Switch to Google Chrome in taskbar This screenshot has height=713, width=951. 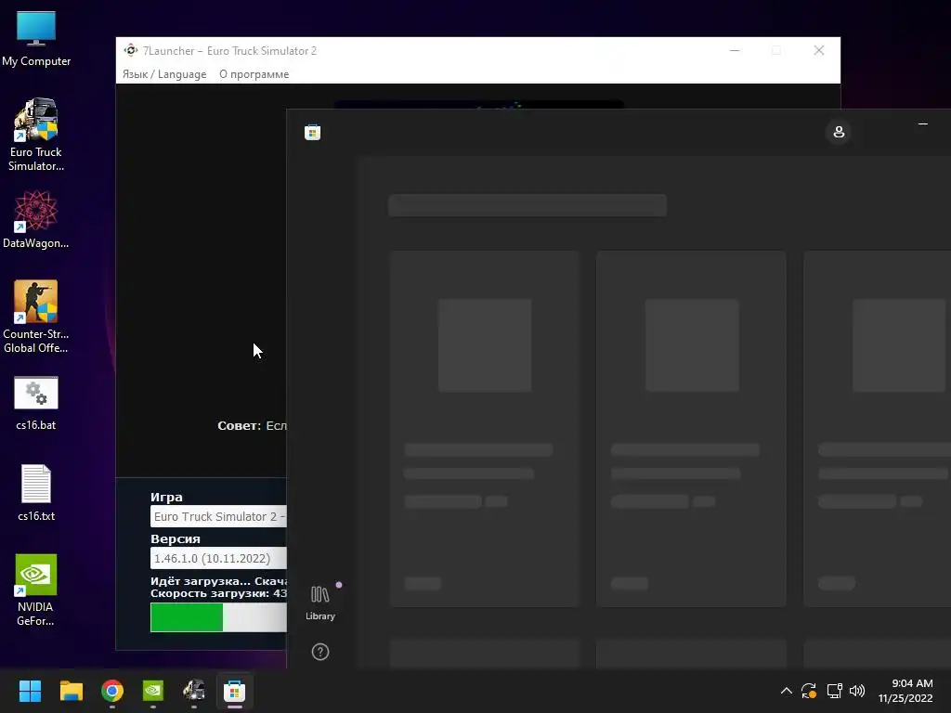[x=112, y=691]
